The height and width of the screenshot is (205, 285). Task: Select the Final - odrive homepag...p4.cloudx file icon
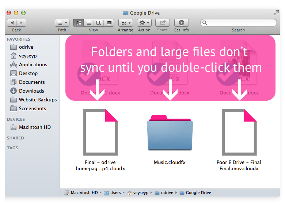tap(100, 132)
